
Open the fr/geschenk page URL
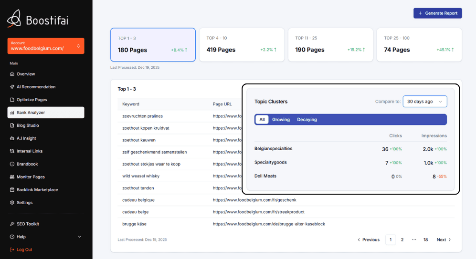click(x=254, y=200)
